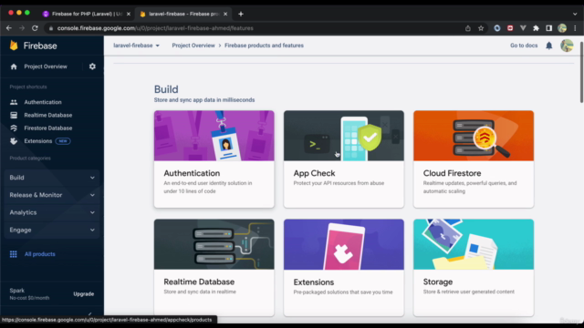Screen dimensions: 584x328
Task: Click the share page icon in address bar
Action: coord(468,28)
